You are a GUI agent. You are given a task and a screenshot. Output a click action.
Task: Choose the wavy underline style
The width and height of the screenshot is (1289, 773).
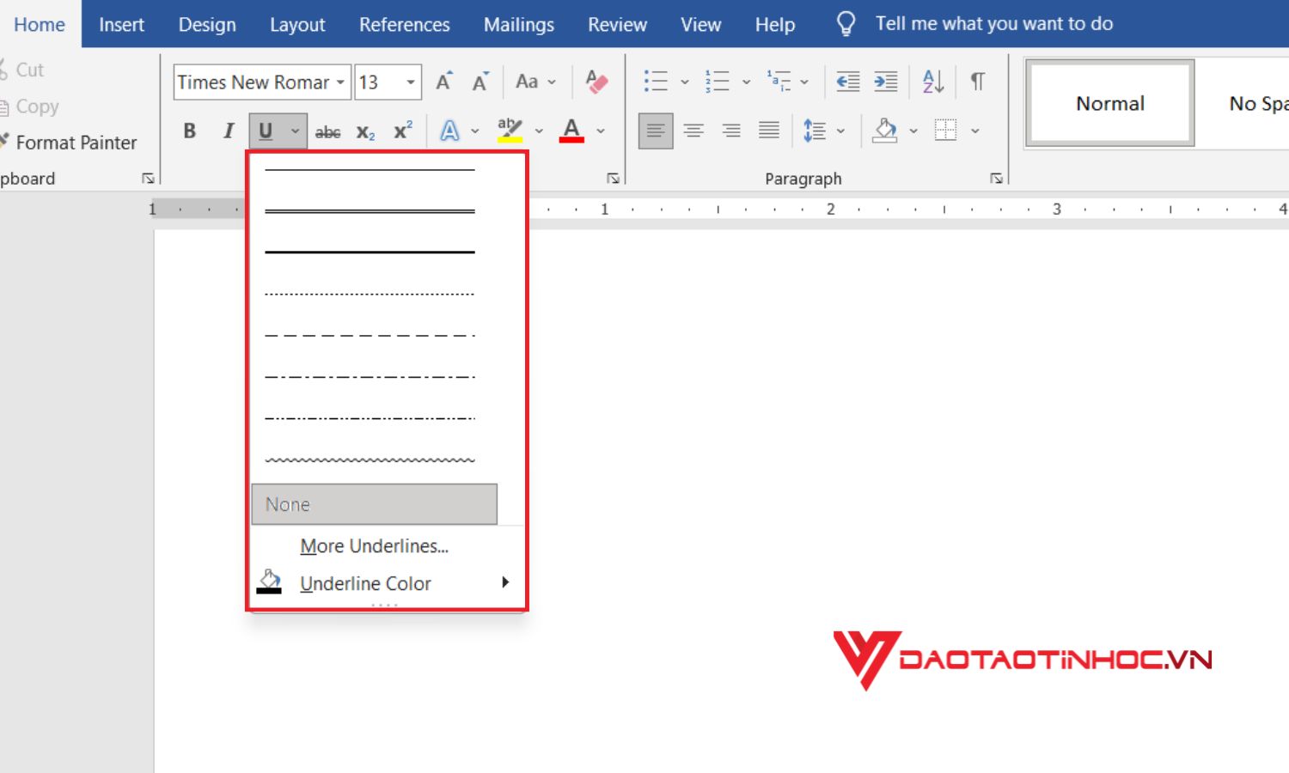point(369,460)
